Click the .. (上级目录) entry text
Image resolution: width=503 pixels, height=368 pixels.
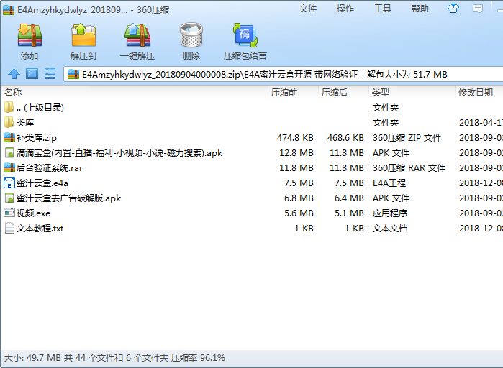click(40, 107)
